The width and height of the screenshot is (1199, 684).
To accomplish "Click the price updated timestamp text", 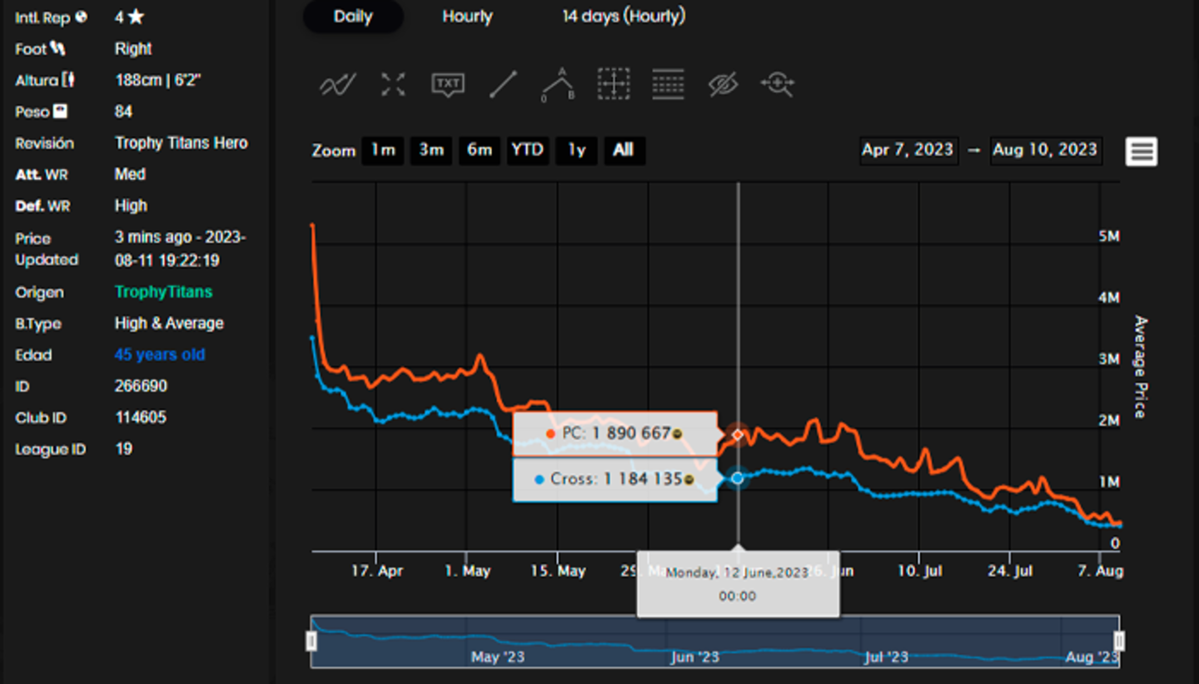I will (180, 249).
